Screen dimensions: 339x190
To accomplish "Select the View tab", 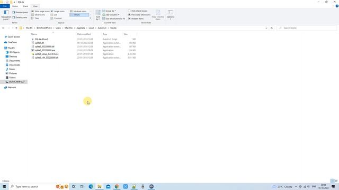I will pos(35,6).
